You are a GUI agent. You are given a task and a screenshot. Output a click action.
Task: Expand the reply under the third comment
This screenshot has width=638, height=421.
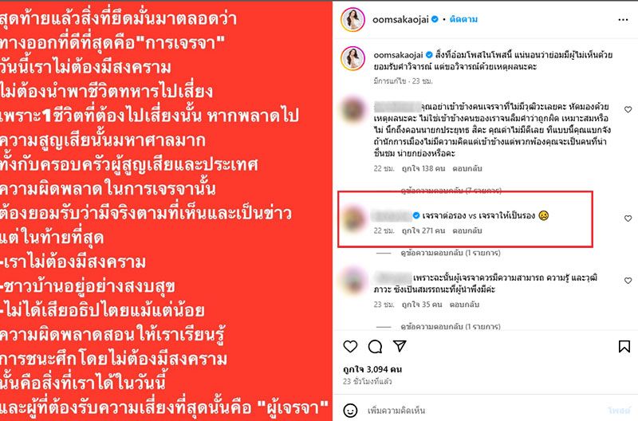click(451, 326)
